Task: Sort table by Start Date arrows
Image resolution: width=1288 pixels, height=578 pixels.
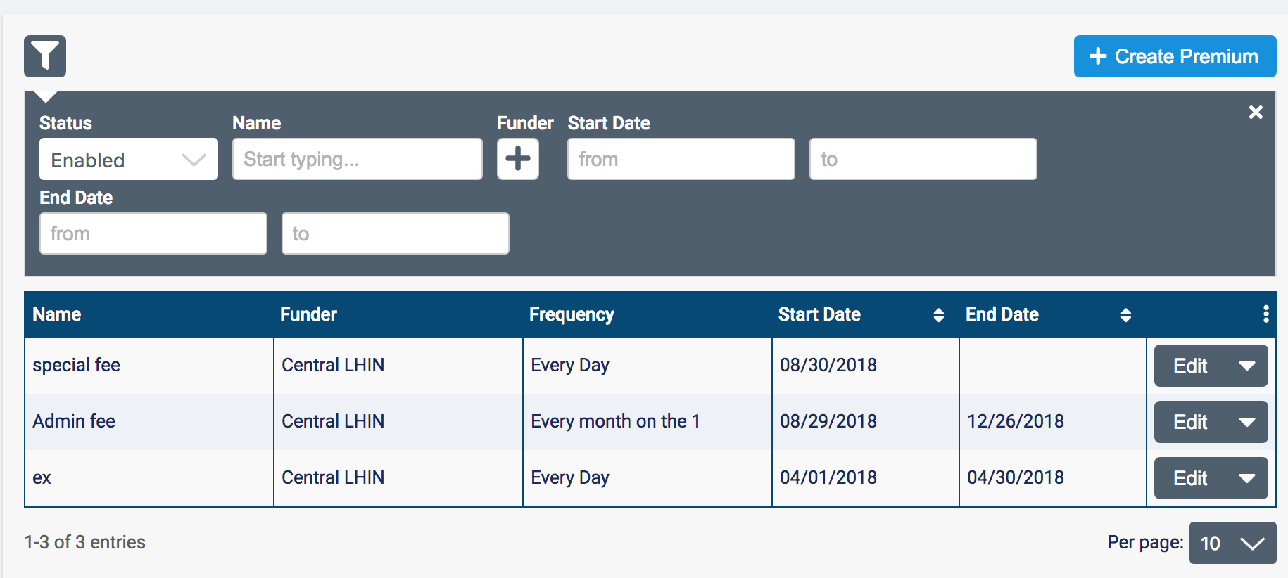Action: [938, 315]
